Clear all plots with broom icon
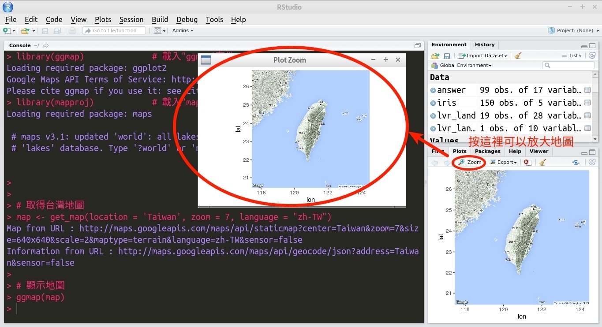Viewport: 602px width, 327px height. pyautogui.click(x=542, y=162)
